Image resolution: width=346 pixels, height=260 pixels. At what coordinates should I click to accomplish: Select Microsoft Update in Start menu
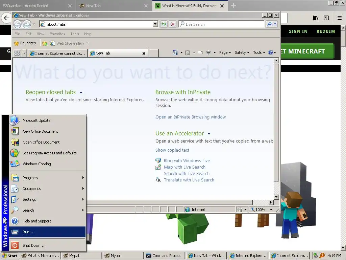tap(47, 121)
